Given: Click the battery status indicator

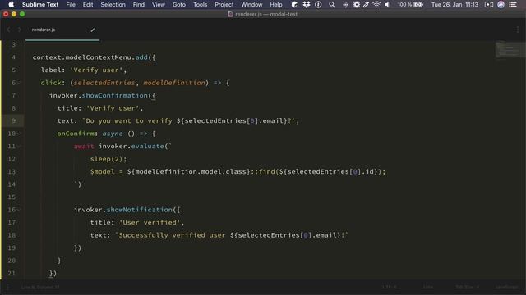Looking at the screenshot, I should coord(410,5).
